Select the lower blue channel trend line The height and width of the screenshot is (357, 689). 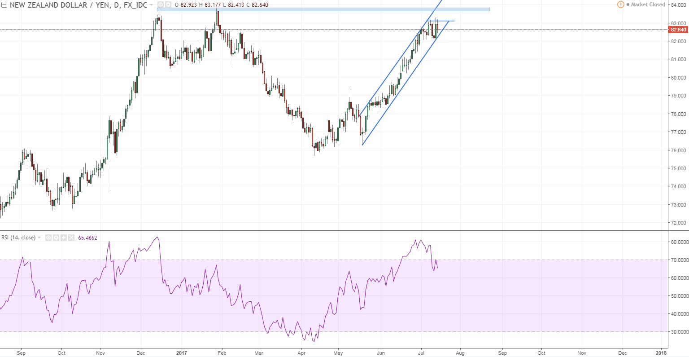pos(406,82)
